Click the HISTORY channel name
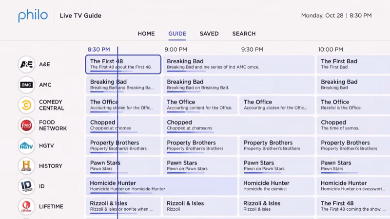The width and height of the screenshot is (390, 219). 51,166
